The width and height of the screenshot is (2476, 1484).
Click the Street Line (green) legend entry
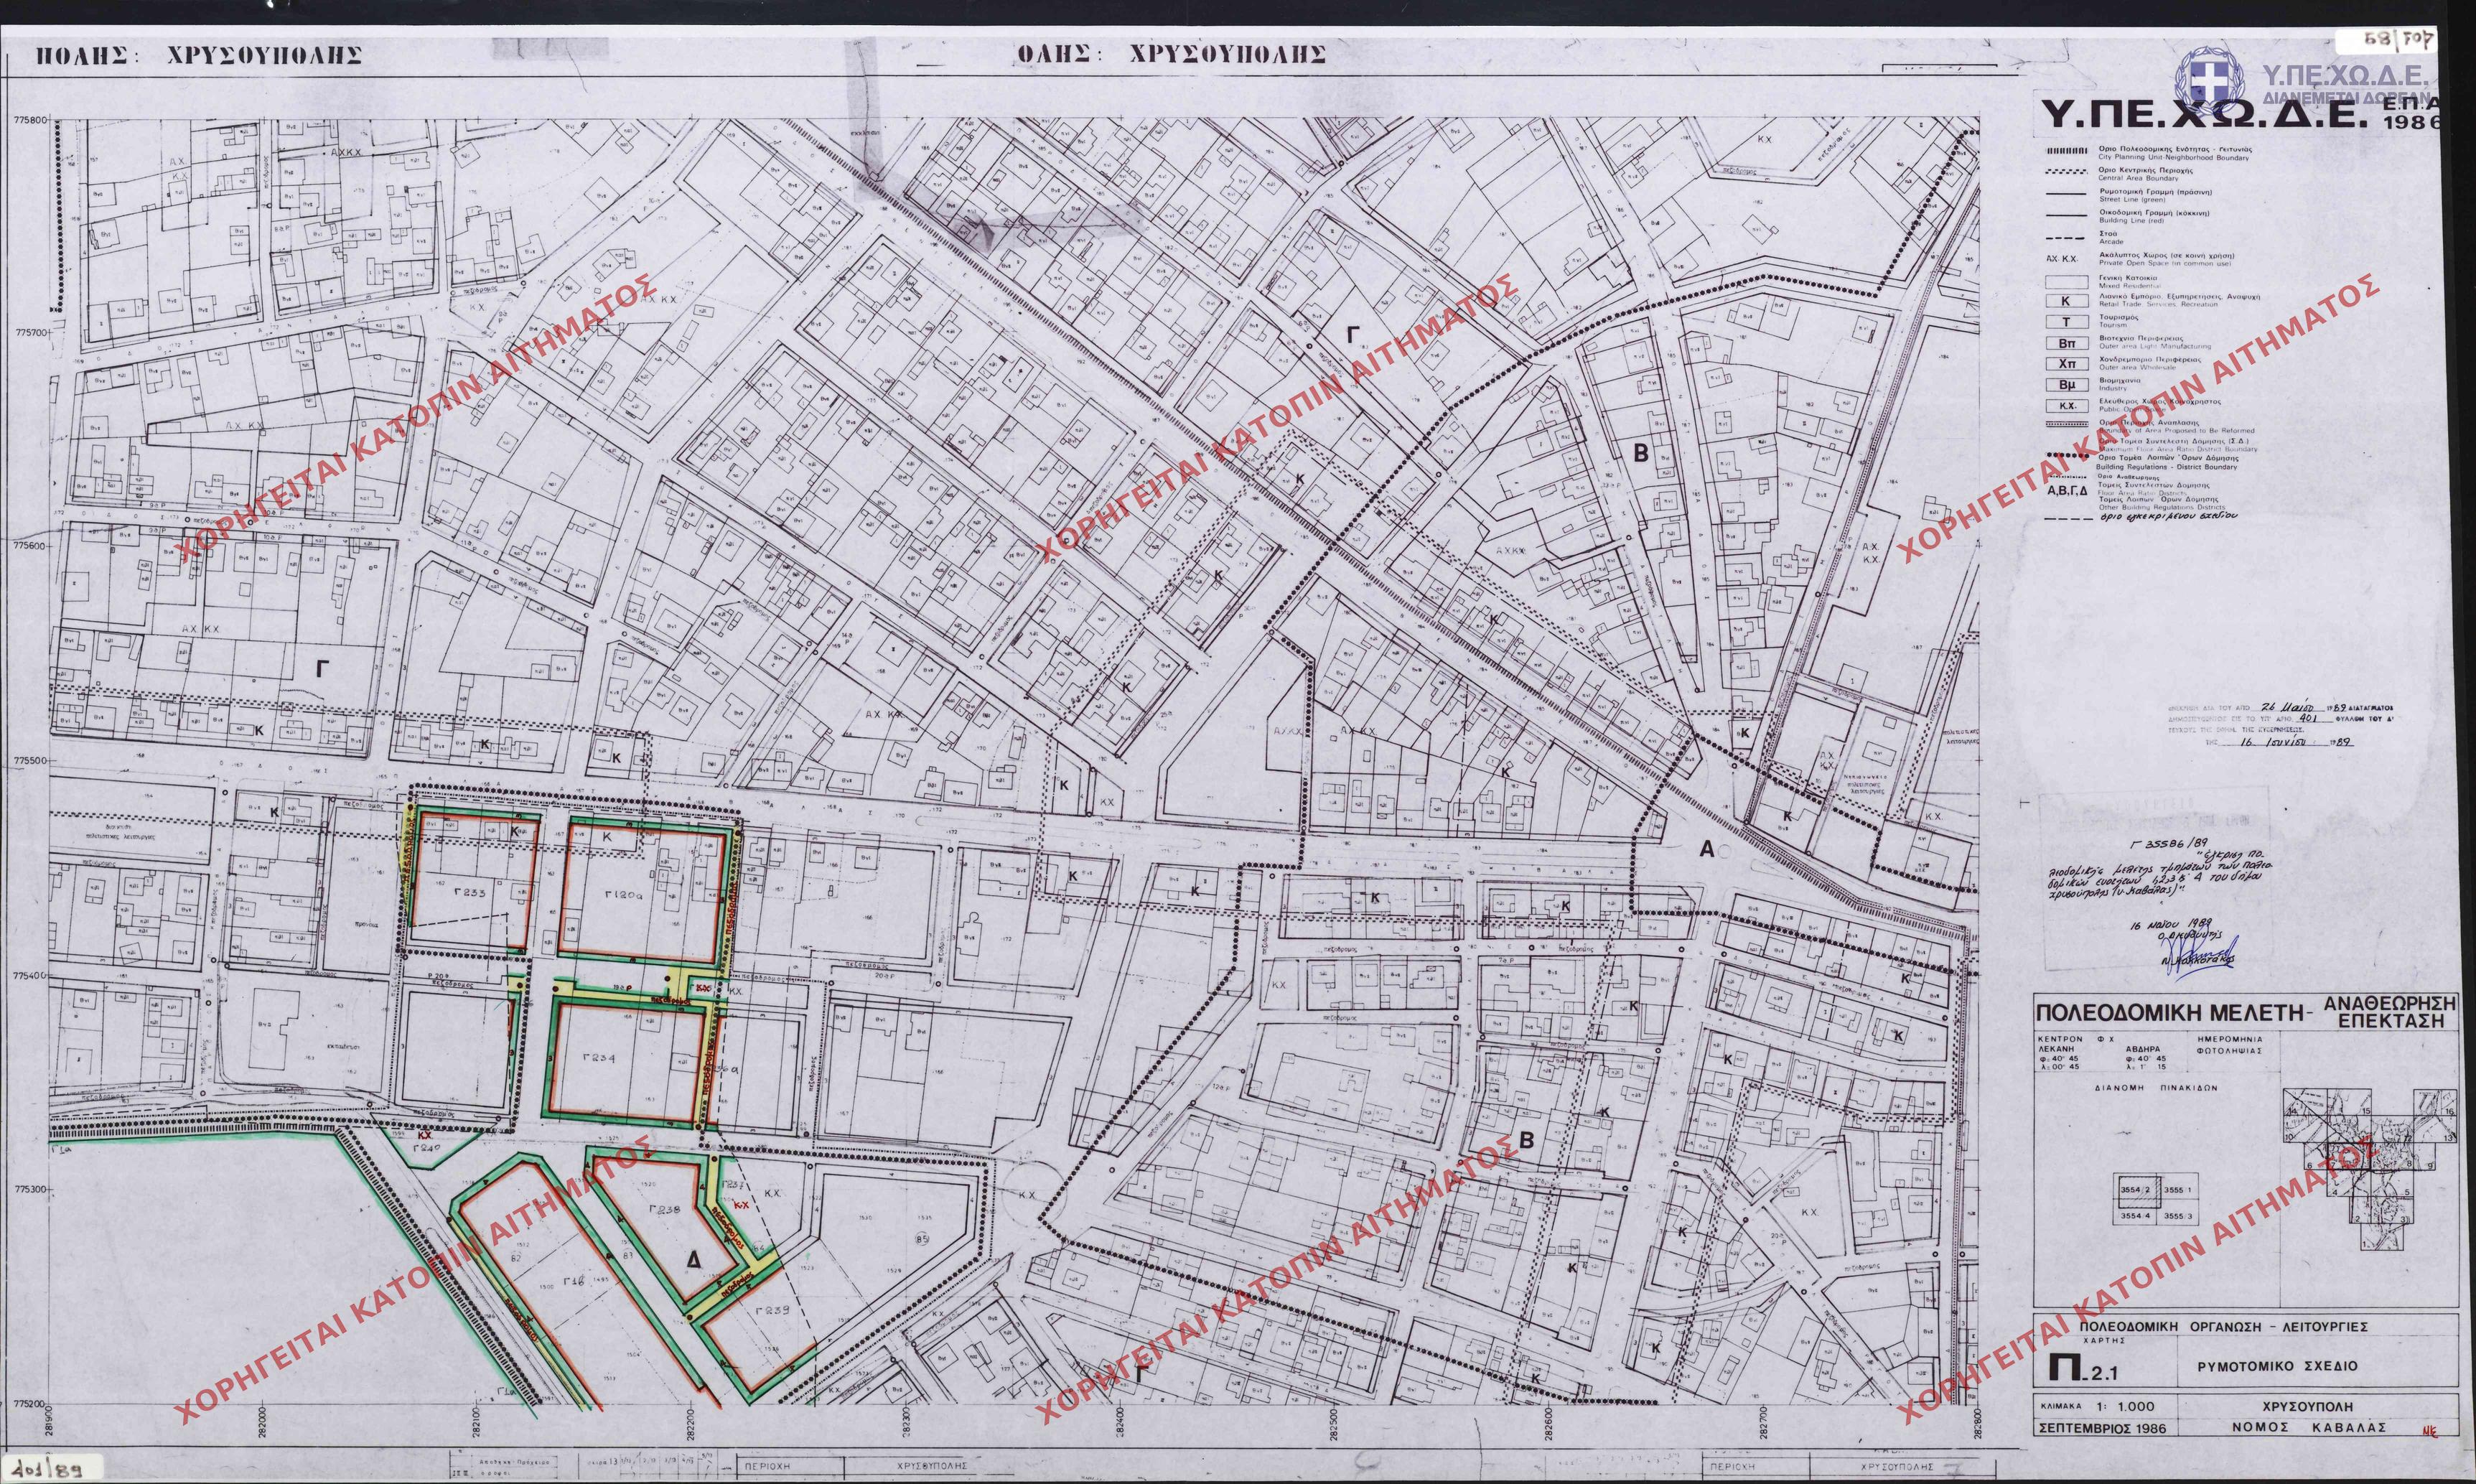click(x=2139, y=197)
